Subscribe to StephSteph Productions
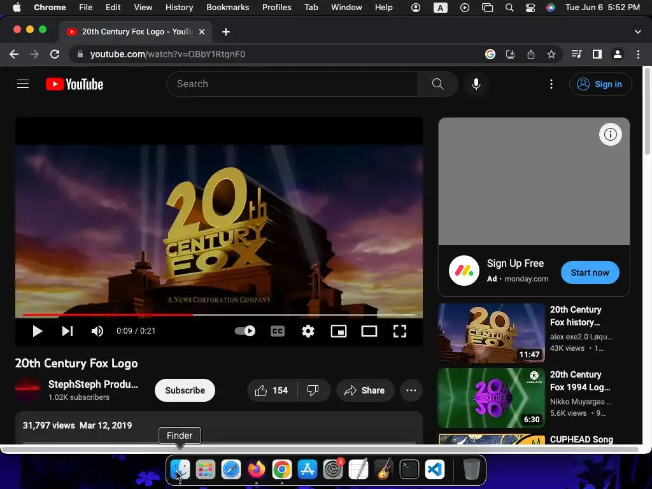The height and width of the screenshot is (489, 652). pos(185,390)
